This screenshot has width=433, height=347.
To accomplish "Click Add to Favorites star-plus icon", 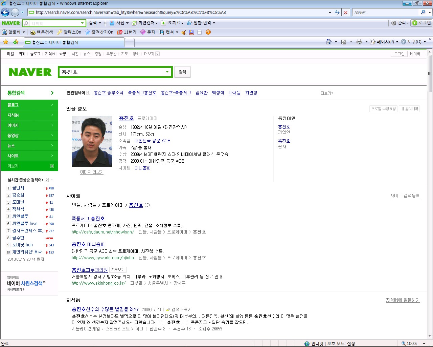I will tap(16, 42).
